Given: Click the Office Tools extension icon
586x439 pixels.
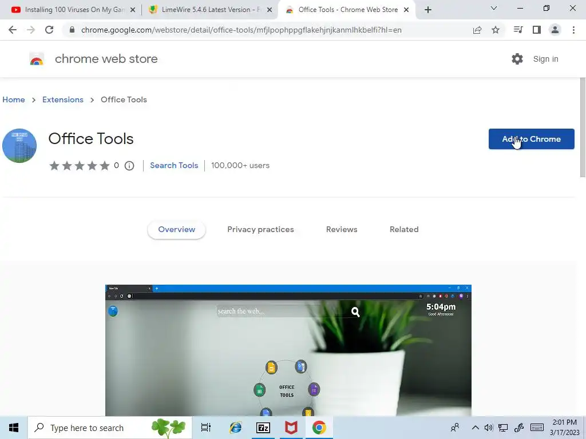Looking at the screenshot, I should pos(19,146).
